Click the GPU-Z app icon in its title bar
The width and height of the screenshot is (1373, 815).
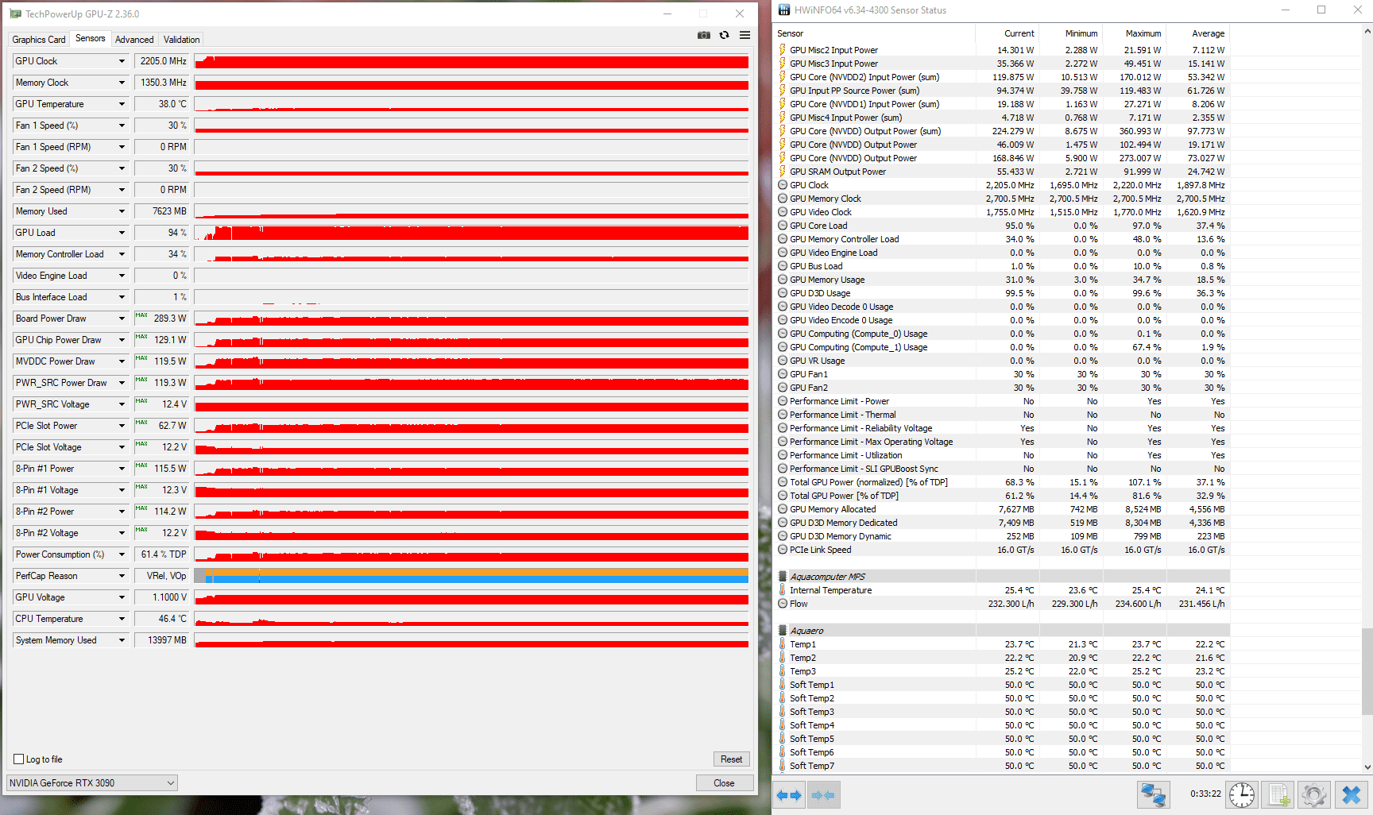tap(15, 14)
